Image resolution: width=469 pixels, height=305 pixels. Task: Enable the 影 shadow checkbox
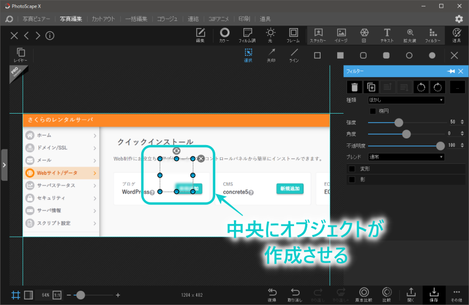coord(352,180)
